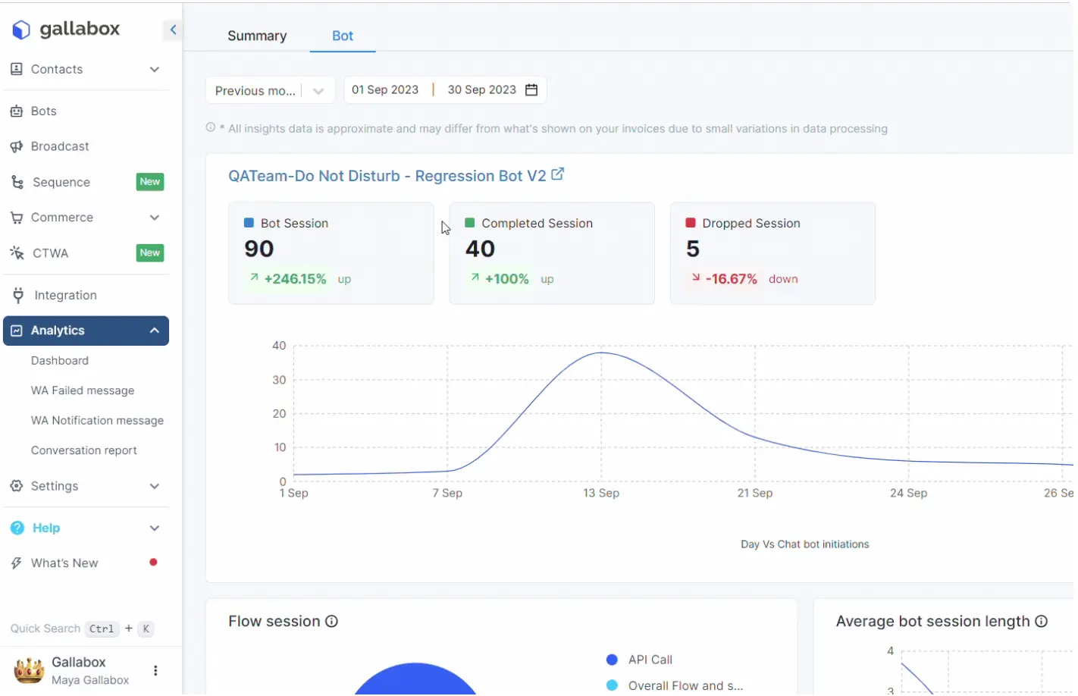
Task: Go to the Broadcast section
Action: (60, 146)
